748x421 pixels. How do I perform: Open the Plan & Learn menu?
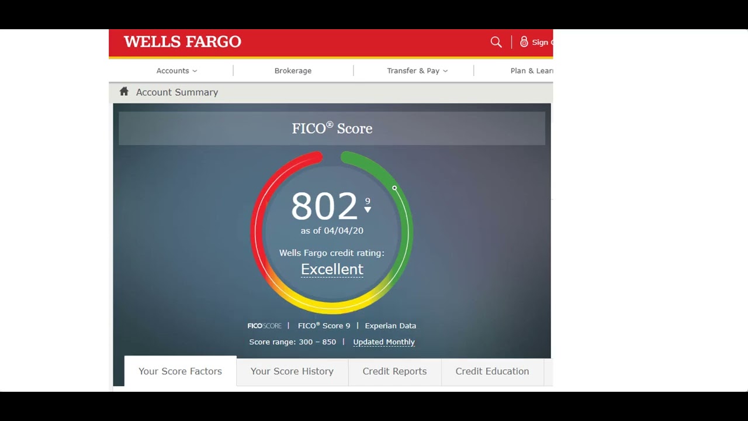tap(531, 71)
